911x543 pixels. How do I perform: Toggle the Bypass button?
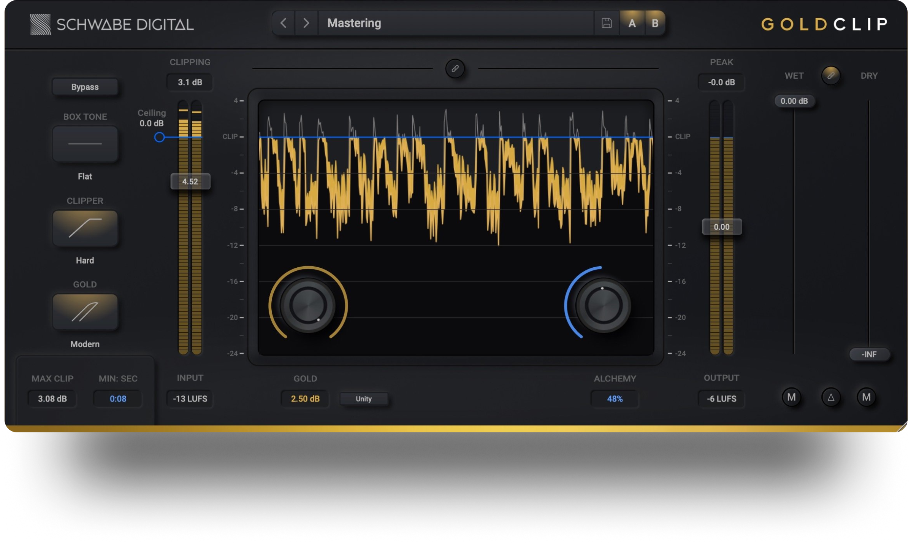pyautogui.click(x=85, y=87)
